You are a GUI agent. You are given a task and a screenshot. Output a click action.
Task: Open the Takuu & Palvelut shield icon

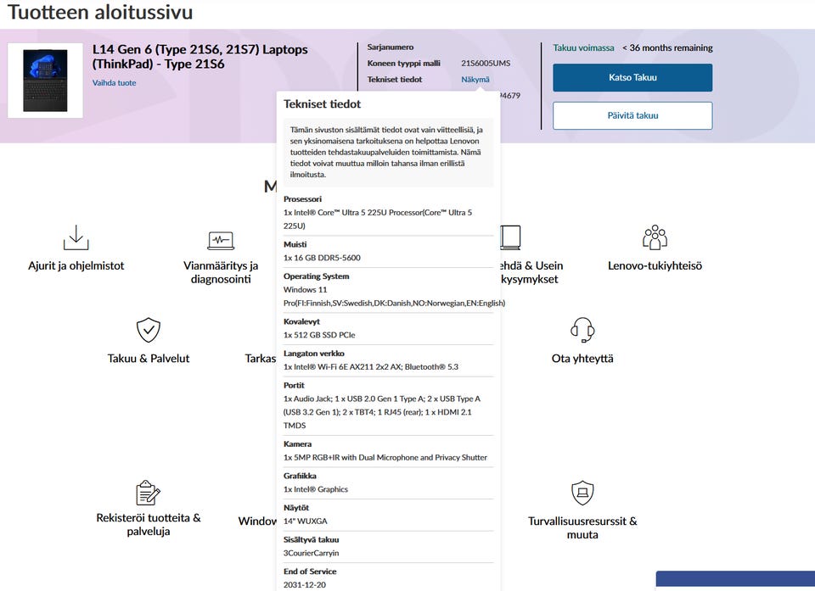click(148, 330)
